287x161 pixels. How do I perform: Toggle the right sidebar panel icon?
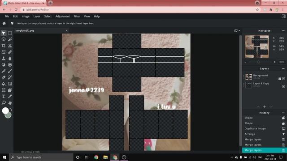(x=283, y=16)
